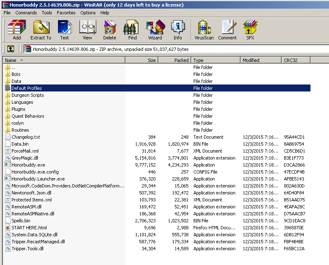Select the START HERE.html file

pos(29,228)
